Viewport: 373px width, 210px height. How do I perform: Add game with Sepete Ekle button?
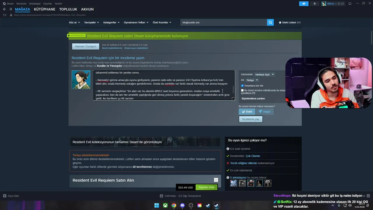click(206, 187)
